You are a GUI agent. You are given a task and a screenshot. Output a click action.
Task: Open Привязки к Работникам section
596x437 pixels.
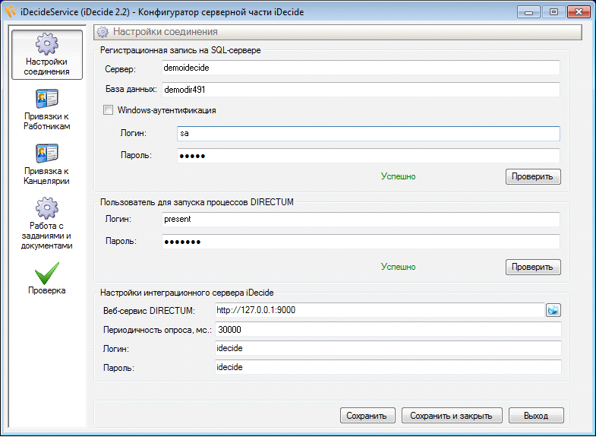(x=47, y=109)
